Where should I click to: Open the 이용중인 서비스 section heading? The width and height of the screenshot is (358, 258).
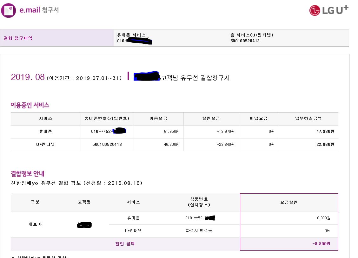click(x=30, y=105)
